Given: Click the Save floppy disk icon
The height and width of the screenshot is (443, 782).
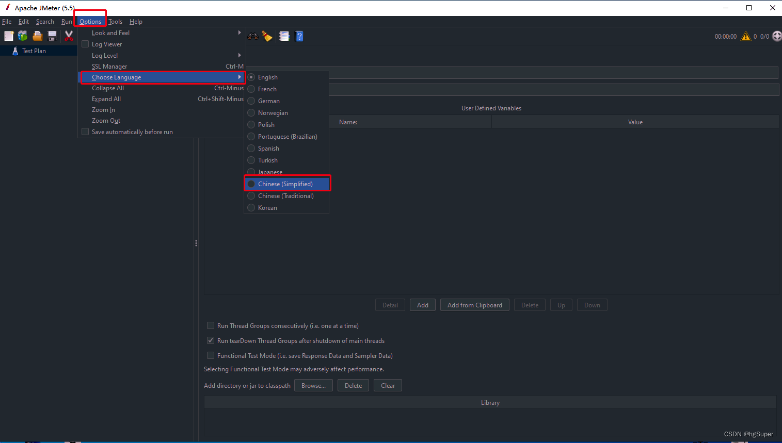Looking at the screenshot, I should (x=52, y=36).
